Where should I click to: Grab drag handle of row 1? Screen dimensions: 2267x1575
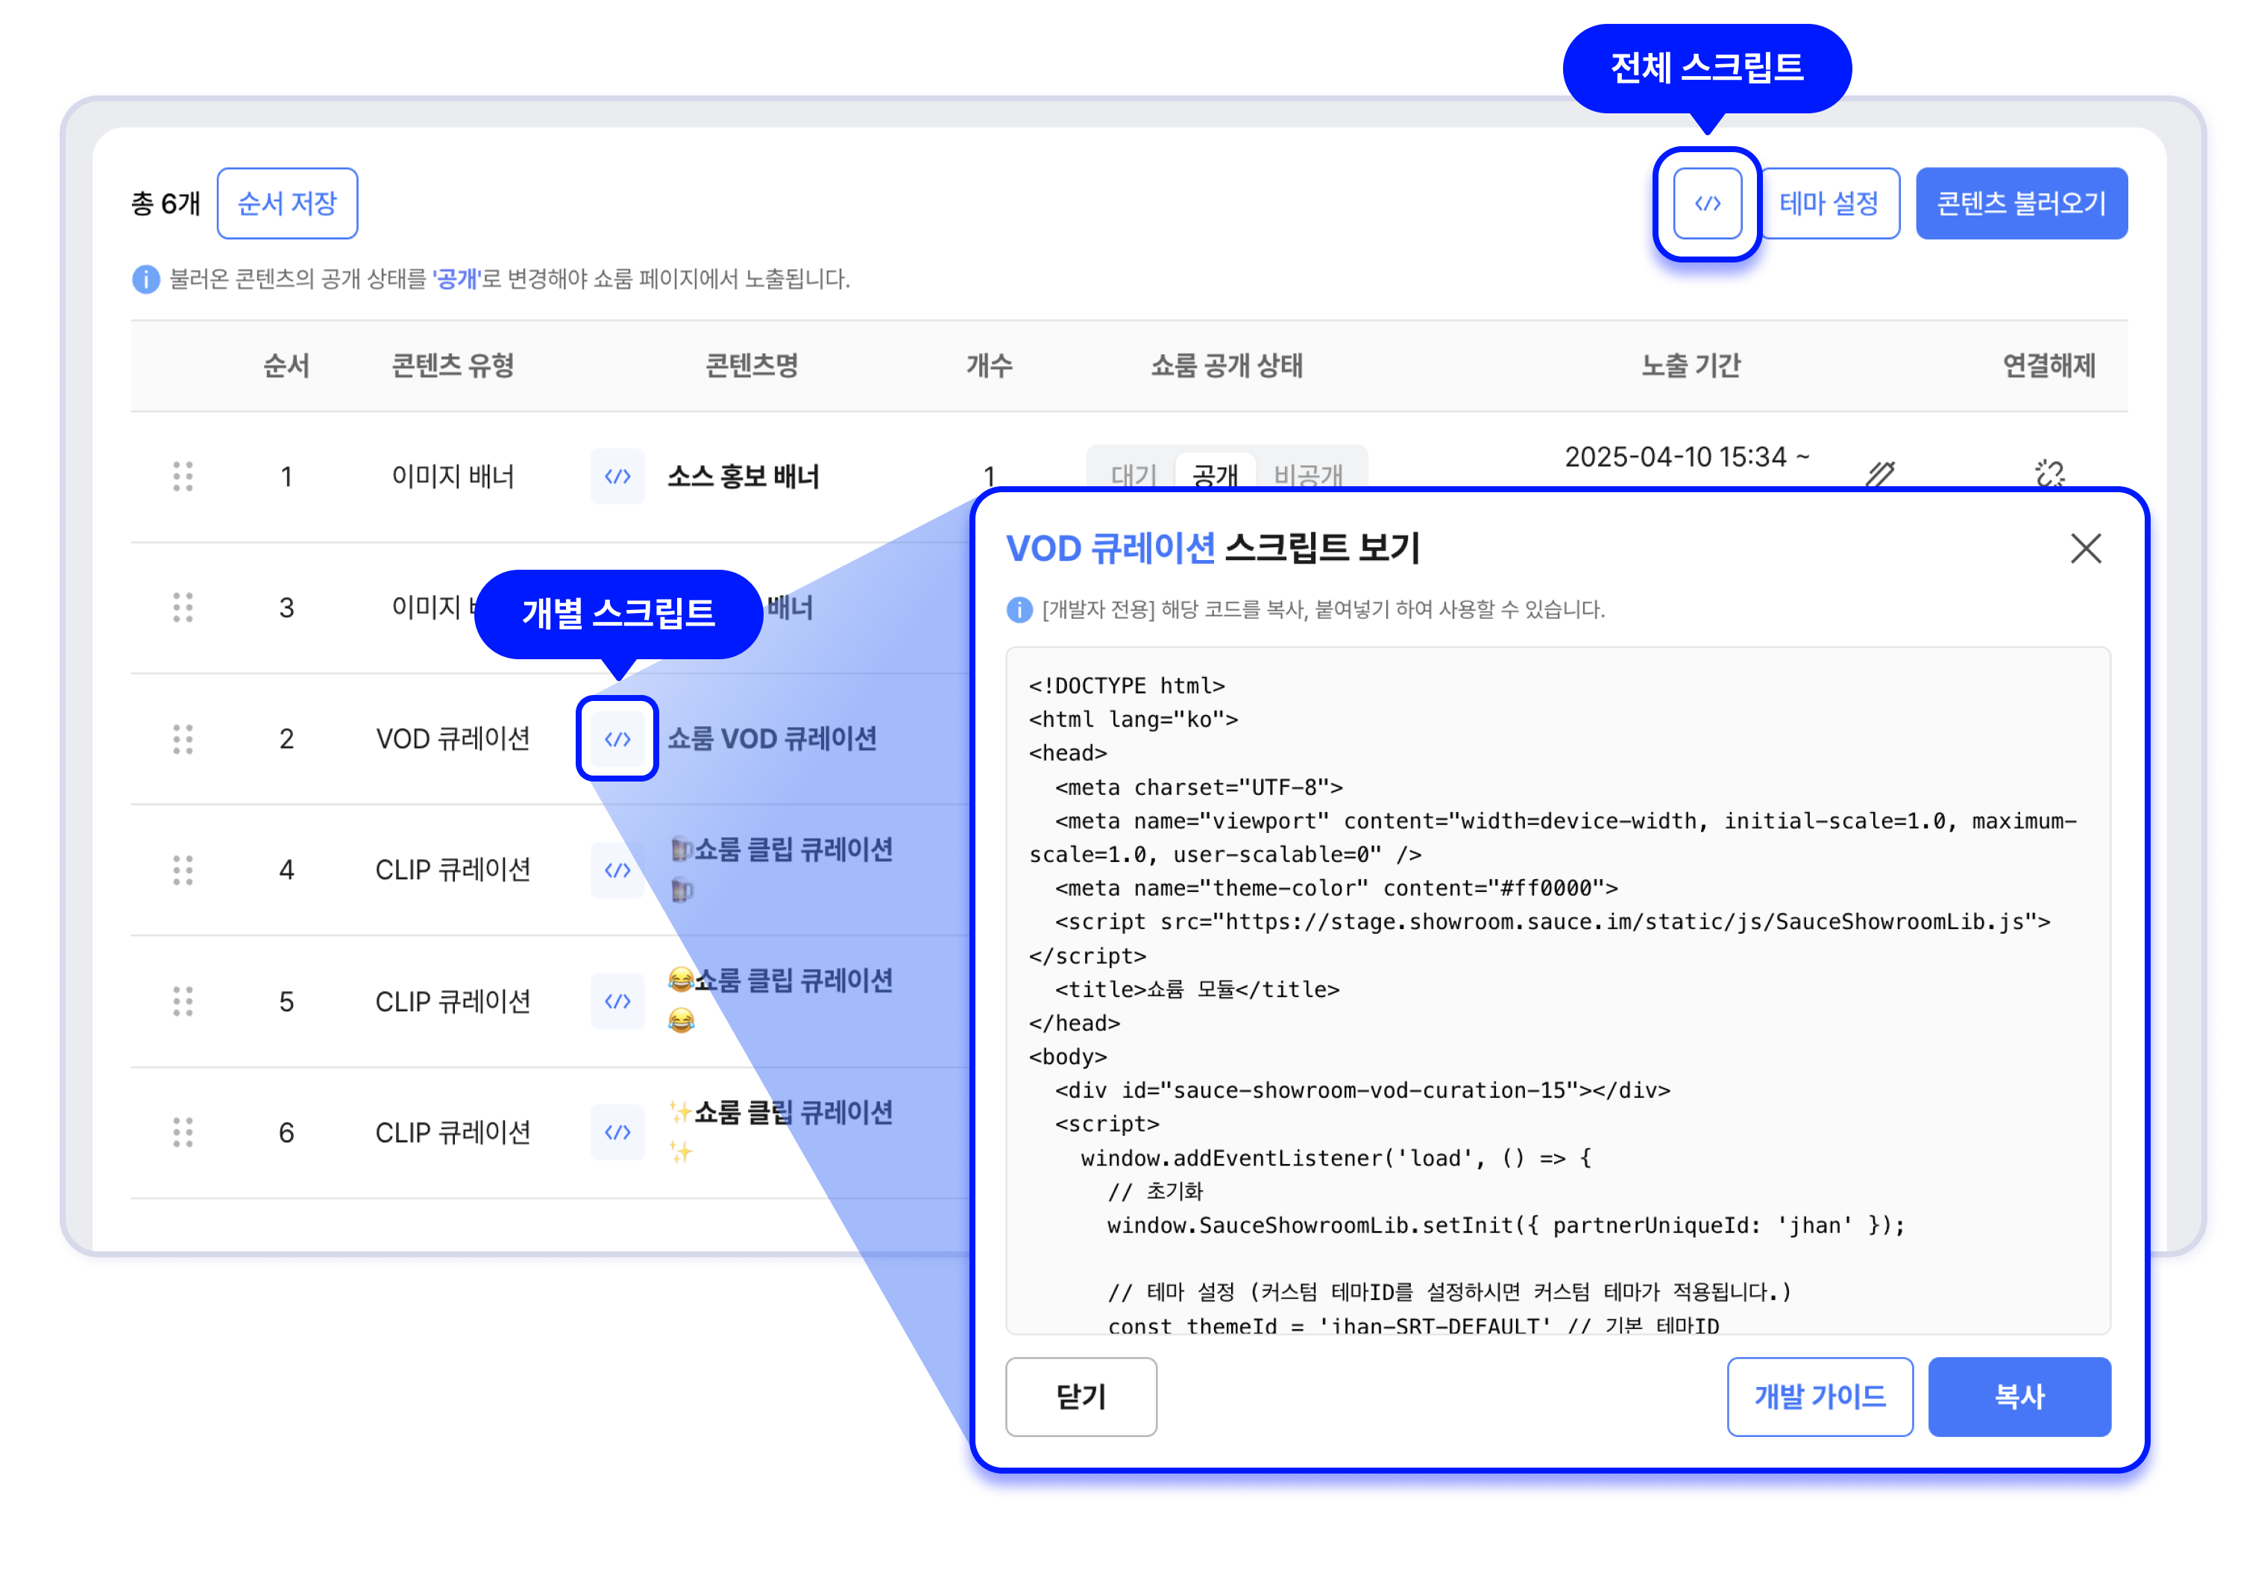[183, 477]
